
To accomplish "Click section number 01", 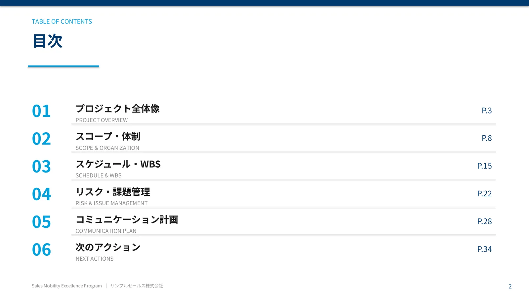I will click(x=41, y=111).
